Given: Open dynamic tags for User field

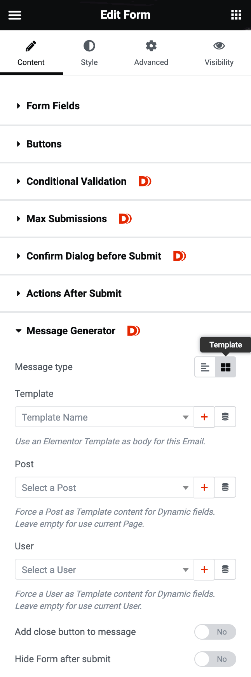Looking at the screenshot, I should point(225,569).
